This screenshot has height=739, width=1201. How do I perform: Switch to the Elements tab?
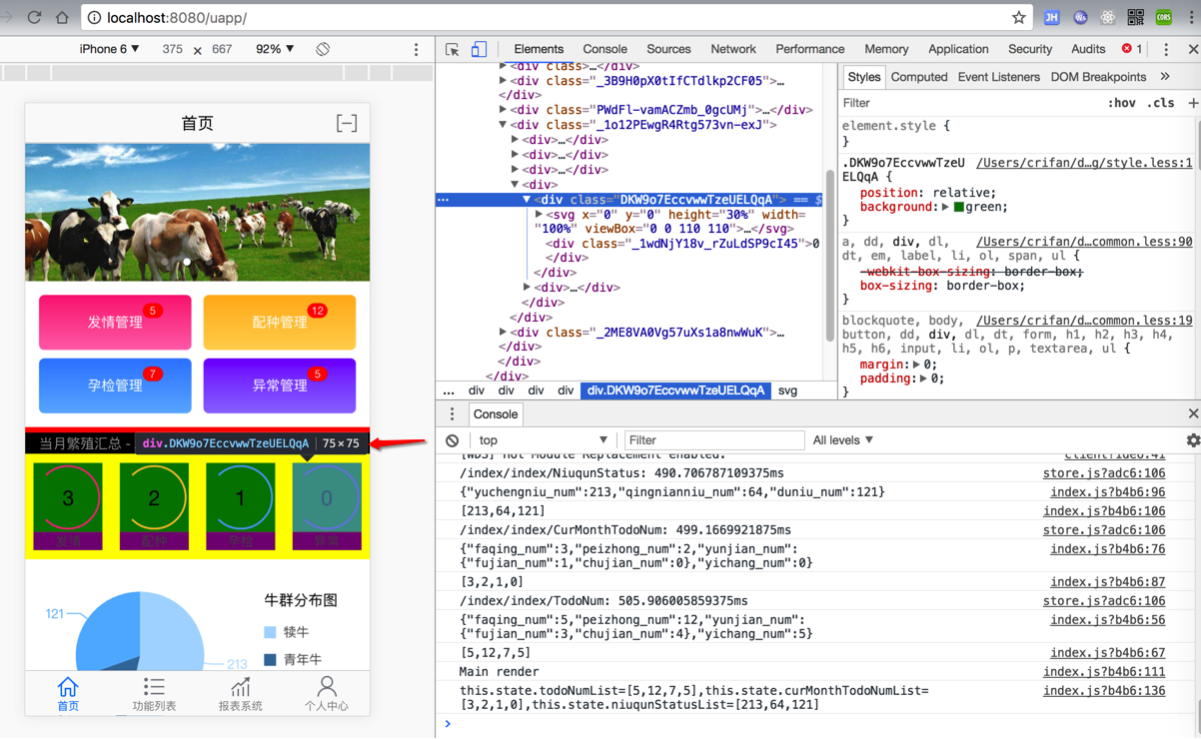(x=539, y=49)
